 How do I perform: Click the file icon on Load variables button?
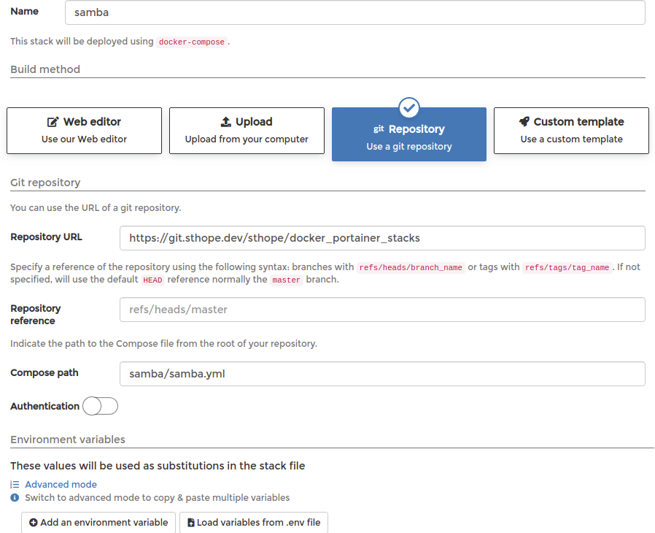(191, 523)
